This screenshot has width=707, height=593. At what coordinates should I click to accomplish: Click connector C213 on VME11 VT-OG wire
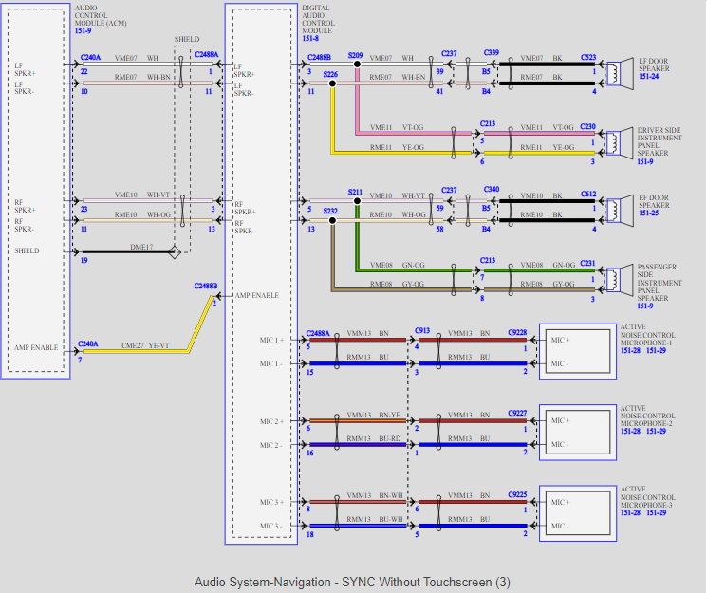coord(488,123)
